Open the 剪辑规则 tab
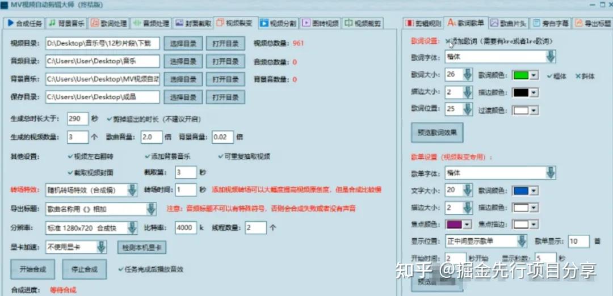 pos(423,23)
